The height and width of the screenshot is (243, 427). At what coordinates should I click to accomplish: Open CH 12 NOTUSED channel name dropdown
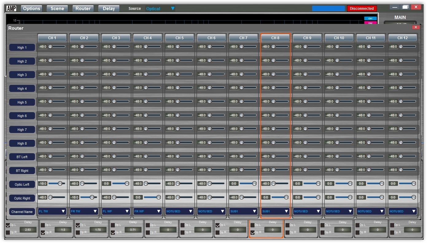(402, 211)
